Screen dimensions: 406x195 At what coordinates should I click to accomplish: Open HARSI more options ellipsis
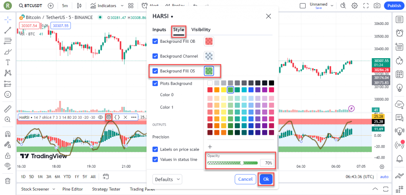(134, 117)
